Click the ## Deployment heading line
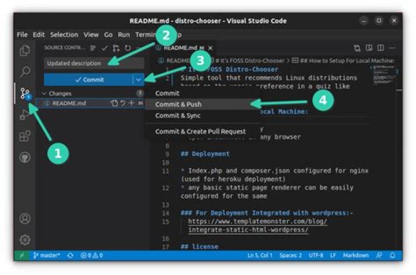The height and width of the screenshot is (275, 416). point(205,154)
